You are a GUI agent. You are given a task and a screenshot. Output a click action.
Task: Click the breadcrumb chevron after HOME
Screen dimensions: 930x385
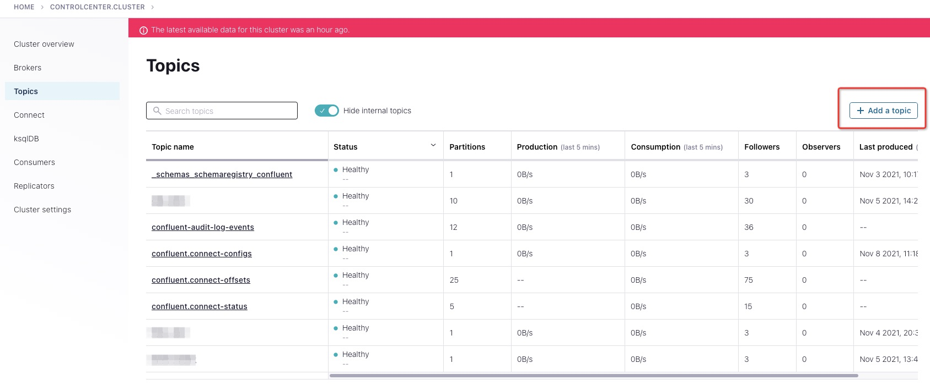pos(42,7)
